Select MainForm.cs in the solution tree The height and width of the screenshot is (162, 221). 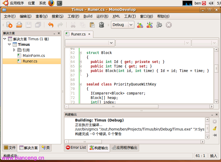(x=34, y=56)
